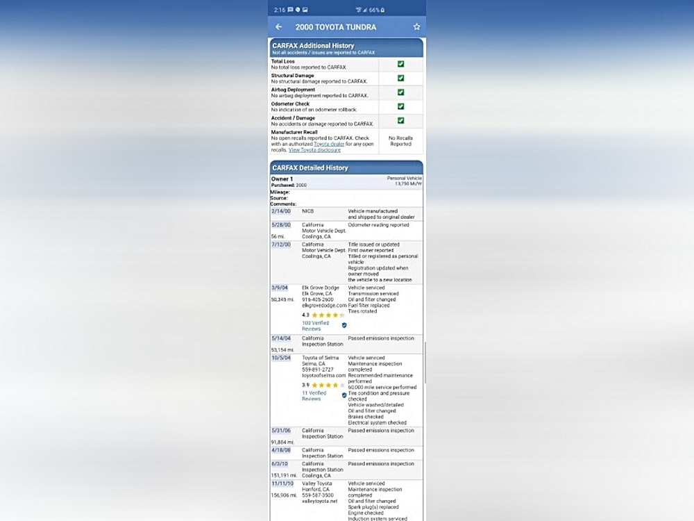Click verified shield icon for Toyota of Selma
The height and width of the screenshot is (521, 694).
[344, 396]
